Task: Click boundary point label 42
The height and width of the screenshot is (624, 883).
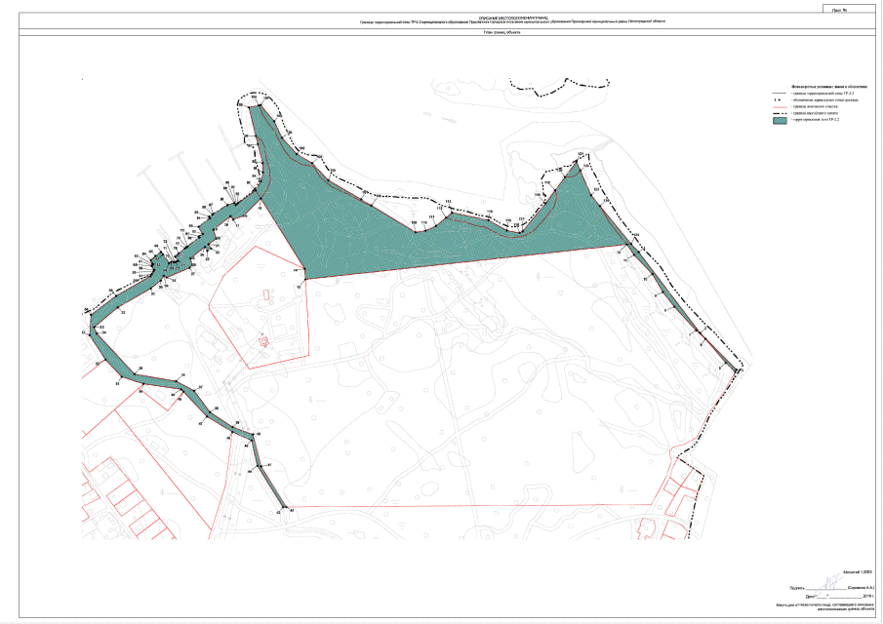Action: (x=278, y=511)
